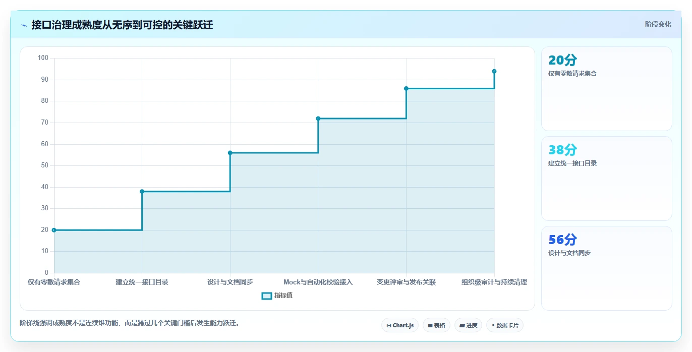Click the 20分 card value
692x352 pixels.
click(562, 60)
